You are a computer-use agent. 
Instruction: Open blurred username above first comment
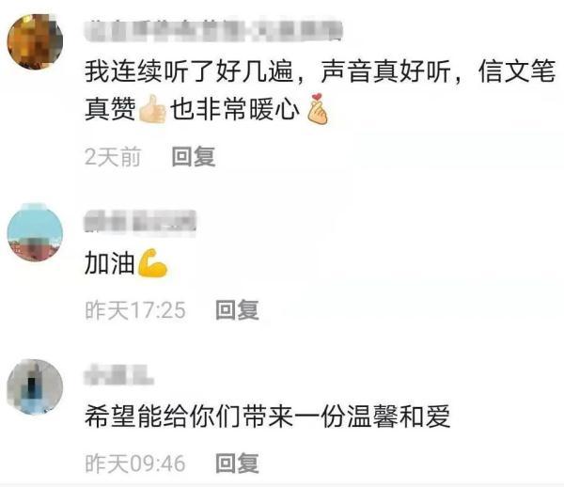click(213, 30)
